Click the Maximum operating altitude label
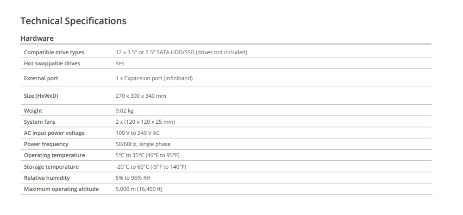463x215 pixels. coord(61,189)
